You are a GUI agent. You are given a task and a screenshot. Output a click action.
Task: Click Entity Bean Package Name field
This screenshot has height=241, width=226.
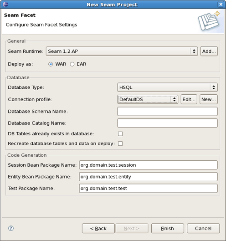point(149,177)
